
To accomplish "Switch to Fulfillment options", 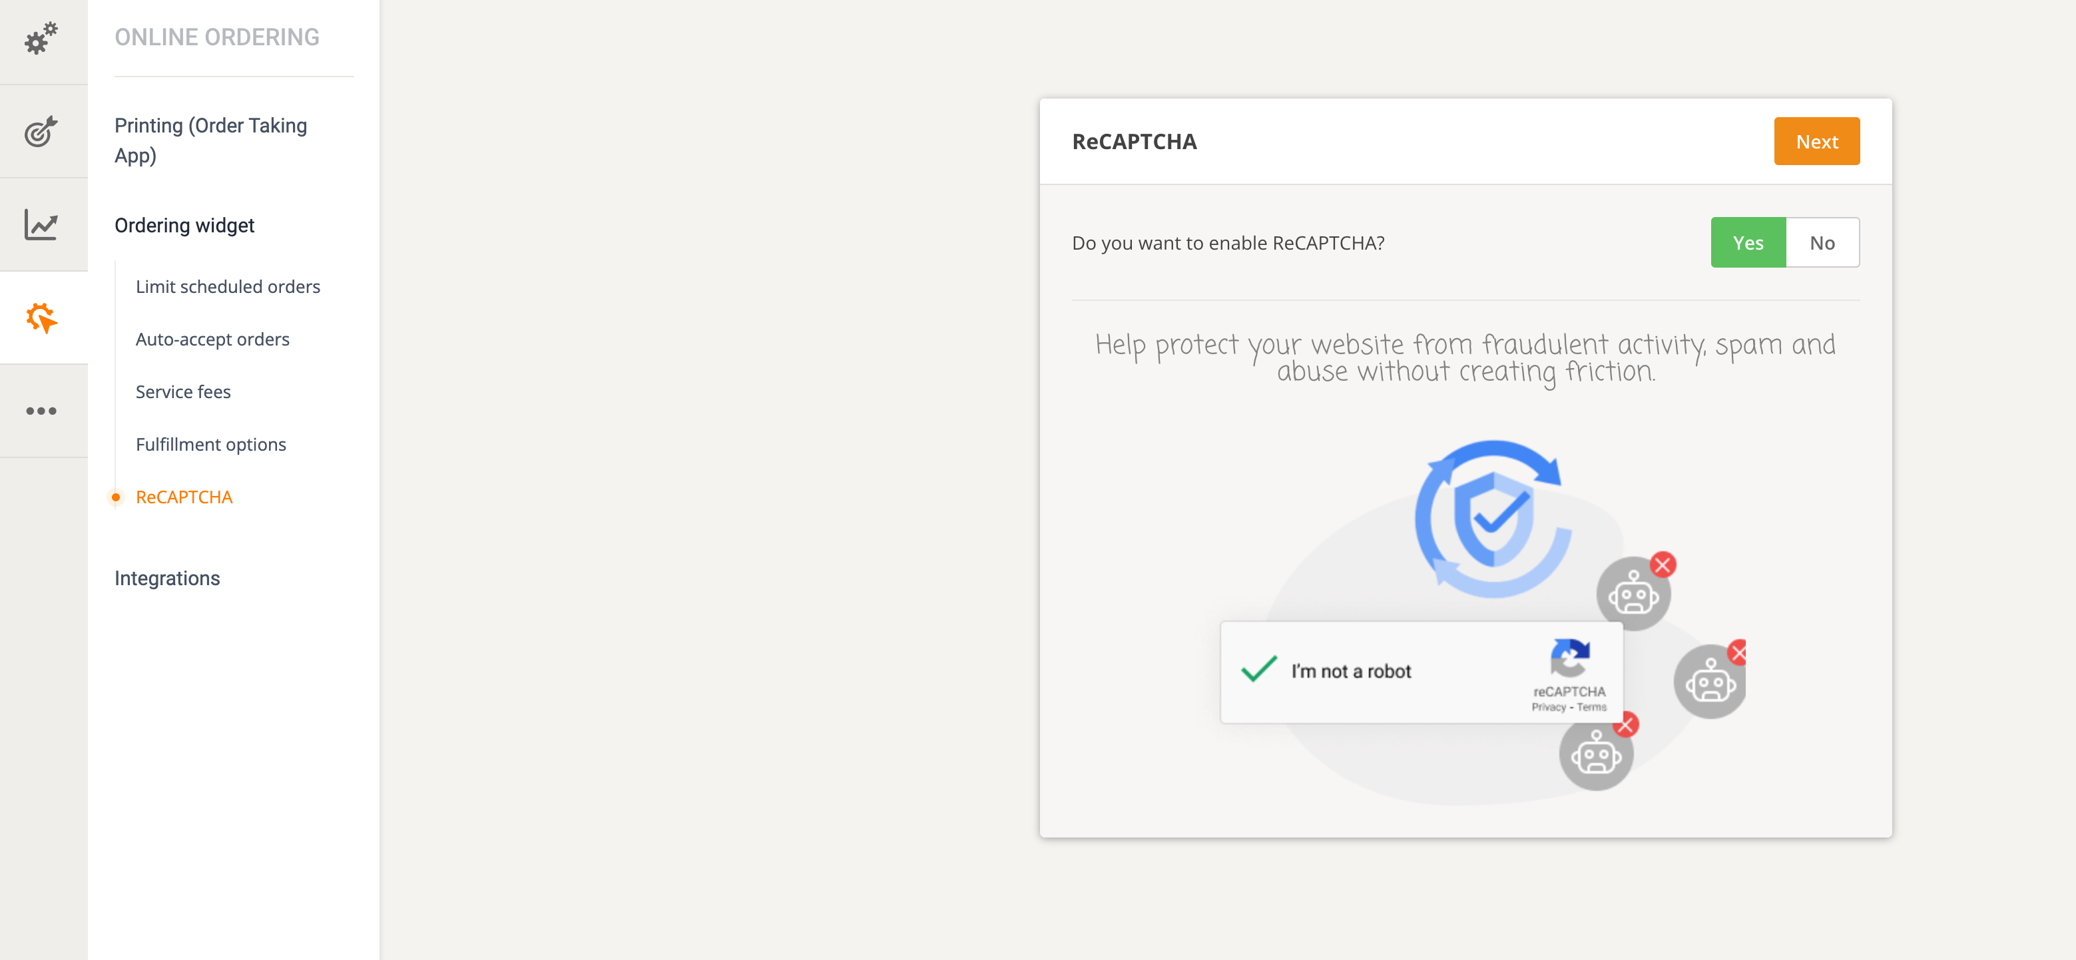I will 210,444.
